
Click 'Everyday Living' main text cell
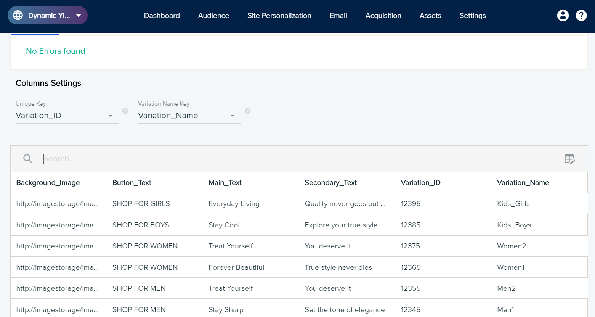click(x=234, y=204)
